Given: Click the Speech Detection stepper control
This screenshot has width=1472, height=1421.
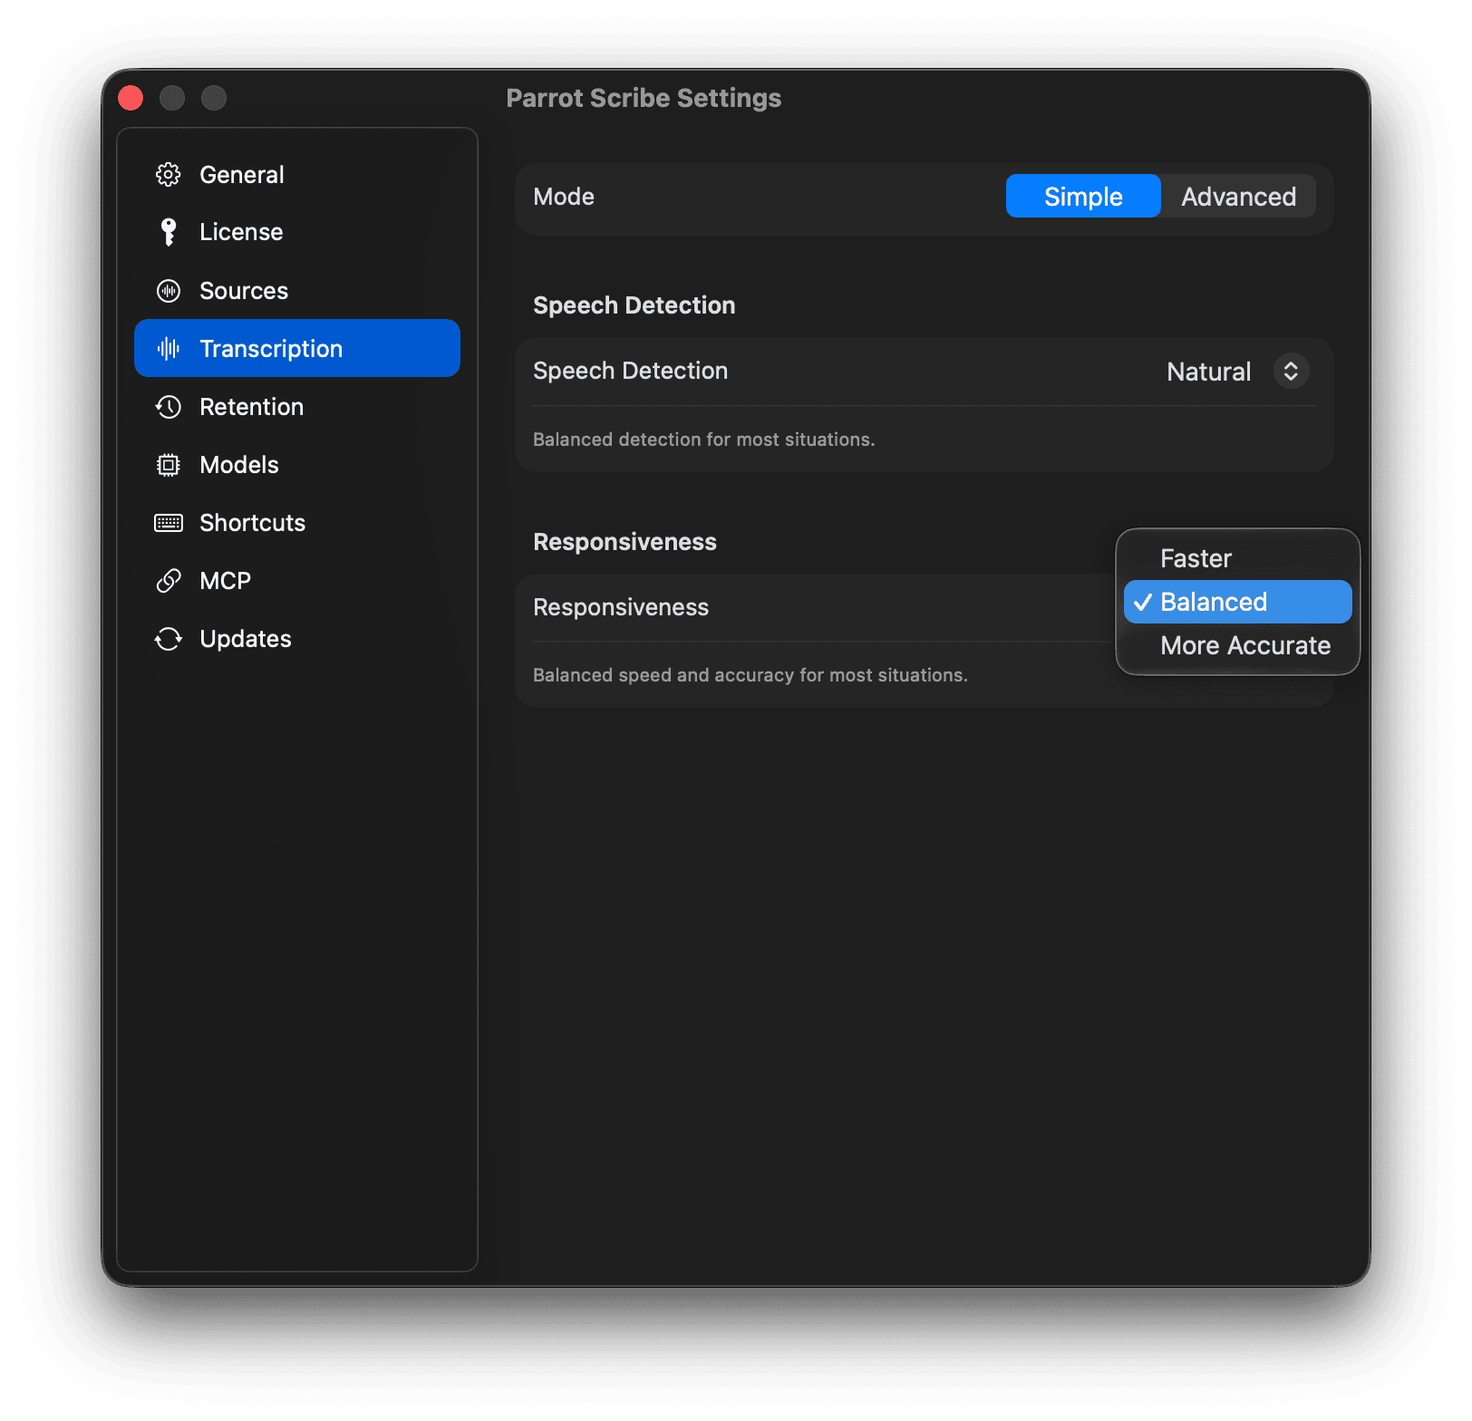Looking at the screenshot, I should [x=1293, y=371].
